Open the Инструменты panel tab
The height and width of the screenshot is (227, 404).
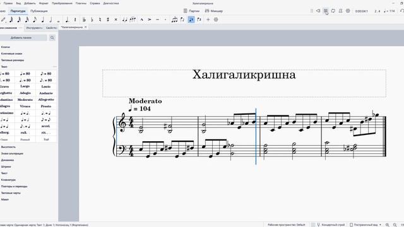click(35, 28)
